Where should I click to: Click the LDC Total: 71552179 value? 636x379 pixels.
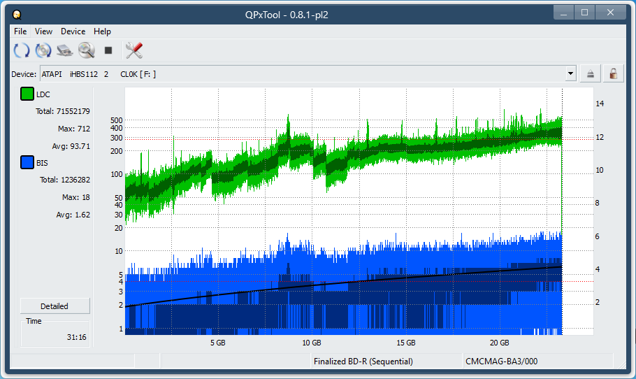(62, 111)
